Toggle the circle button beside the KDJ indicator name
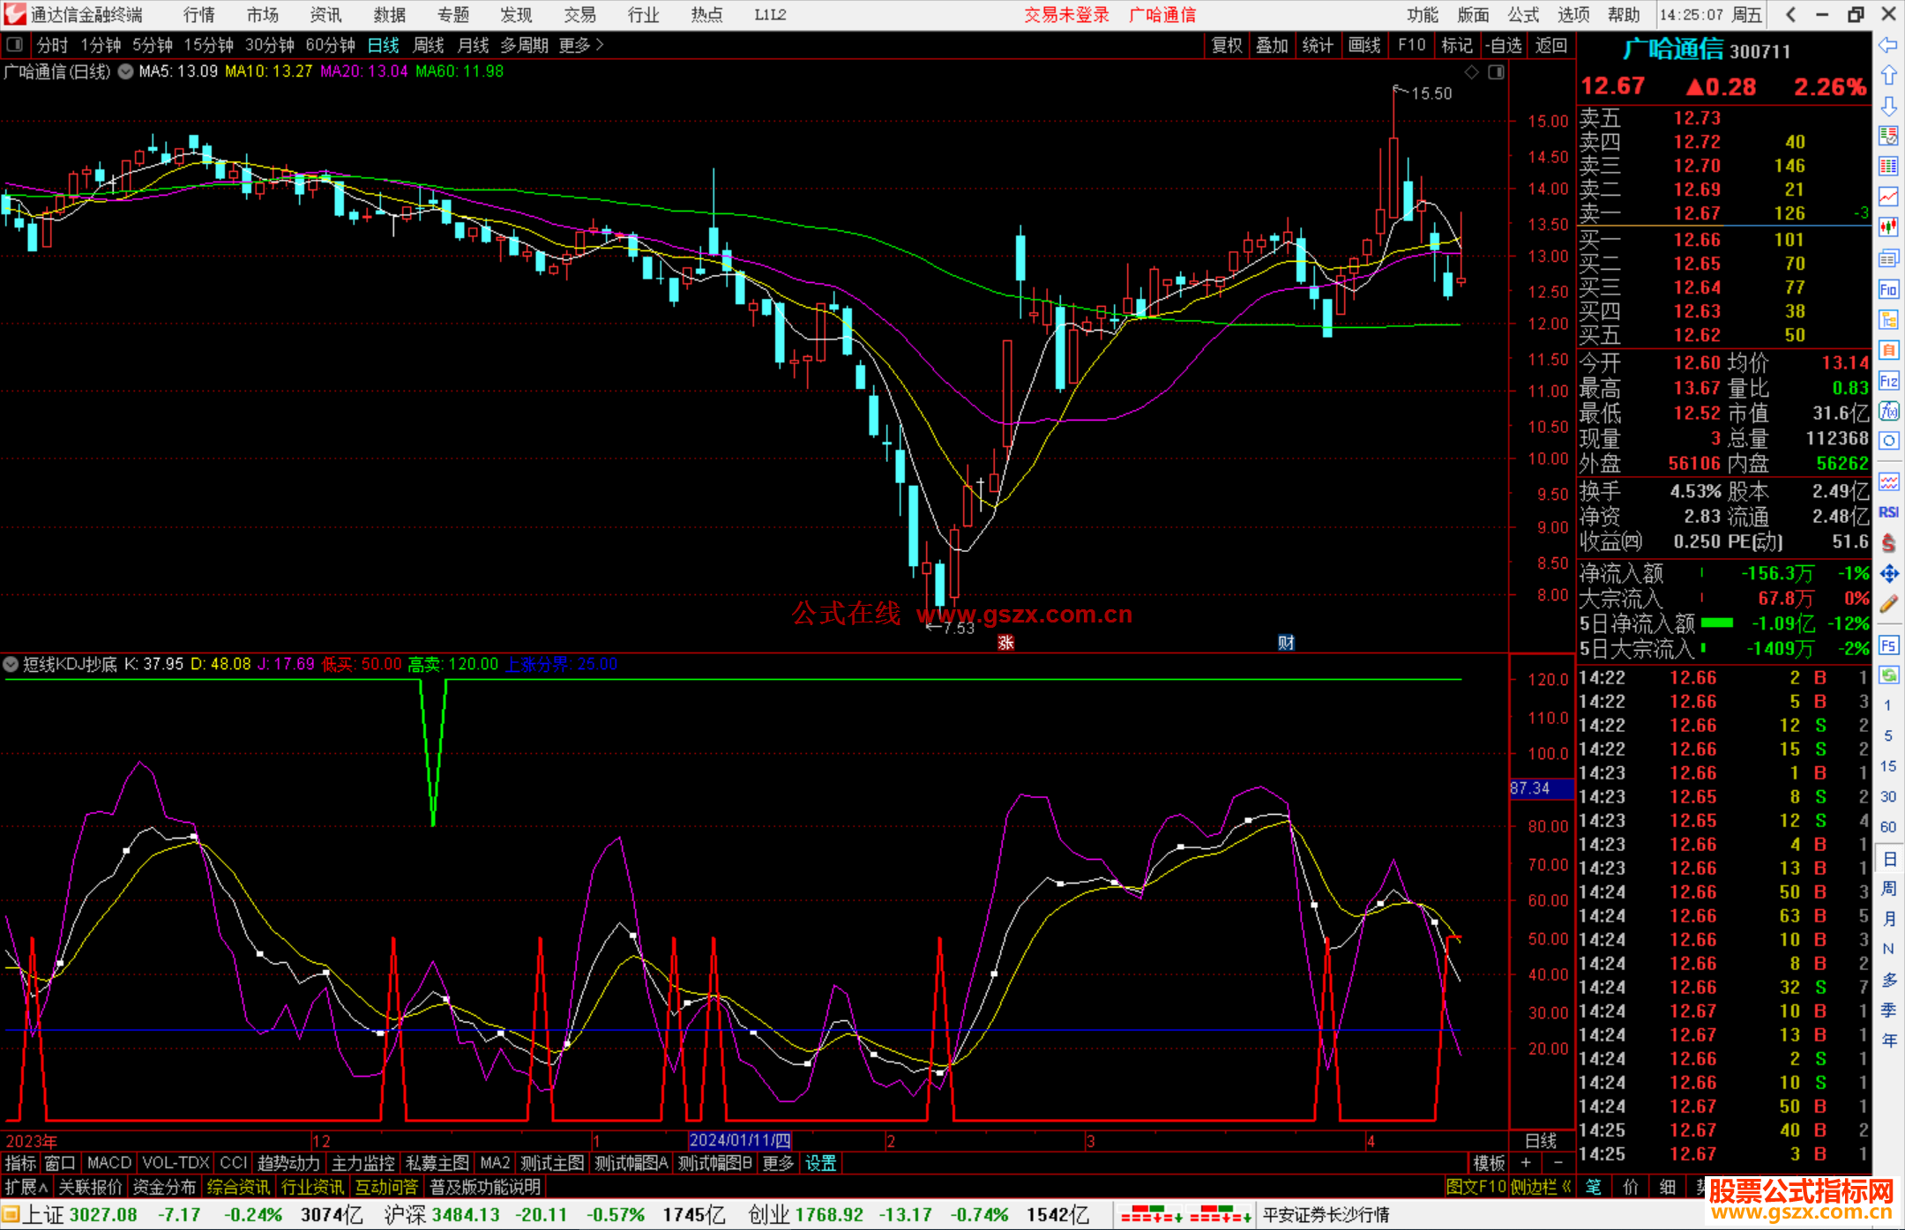1905x1230 pixels. click(x=11, y=664)
